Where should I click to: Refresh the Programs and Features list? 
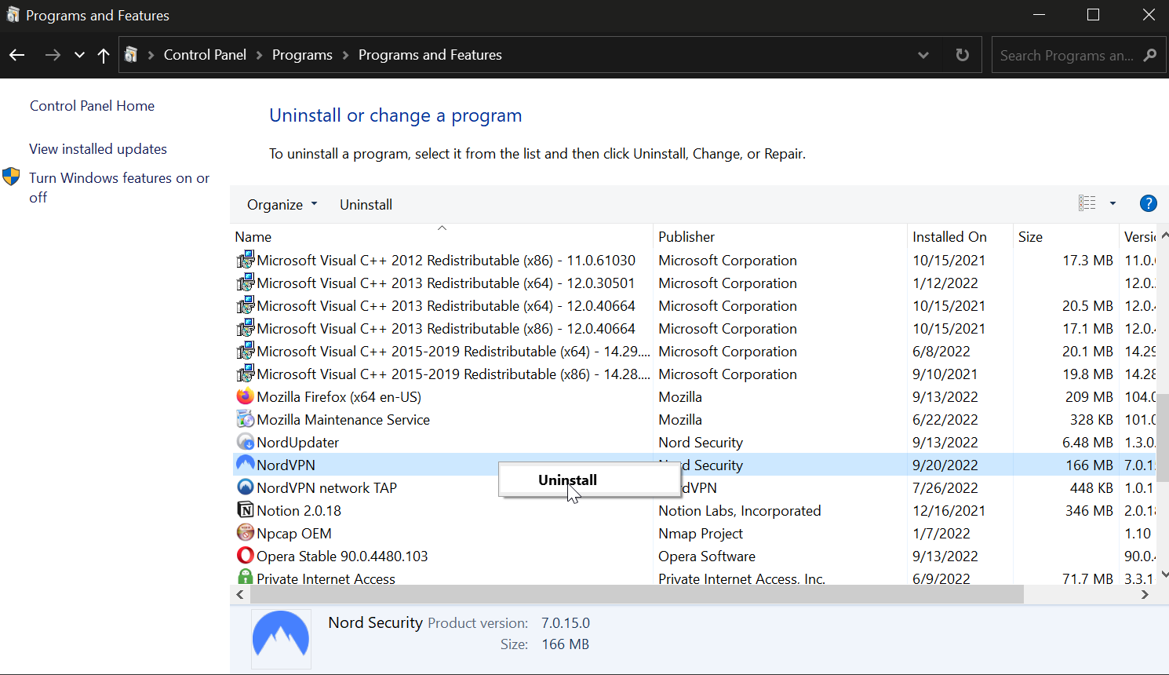coord(962,55)
